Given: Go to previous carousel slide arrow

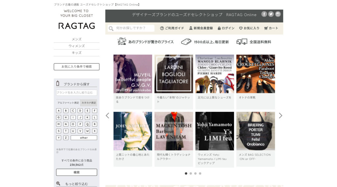Looking at the screenshot, I should [108, 116].
